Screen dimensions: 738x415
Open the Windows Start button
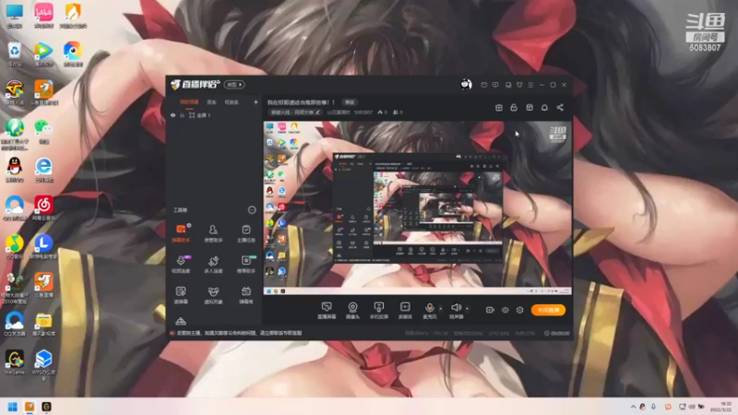tap(13, 407)
